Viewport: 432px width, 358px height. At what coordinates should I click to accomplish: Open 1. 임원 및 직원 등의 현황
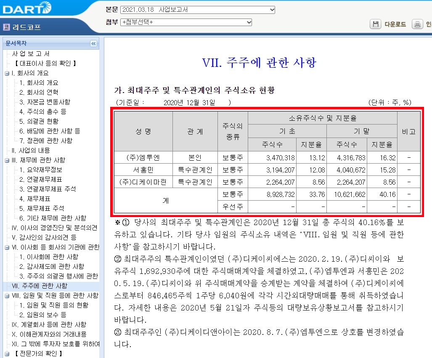tap(54, 305)
